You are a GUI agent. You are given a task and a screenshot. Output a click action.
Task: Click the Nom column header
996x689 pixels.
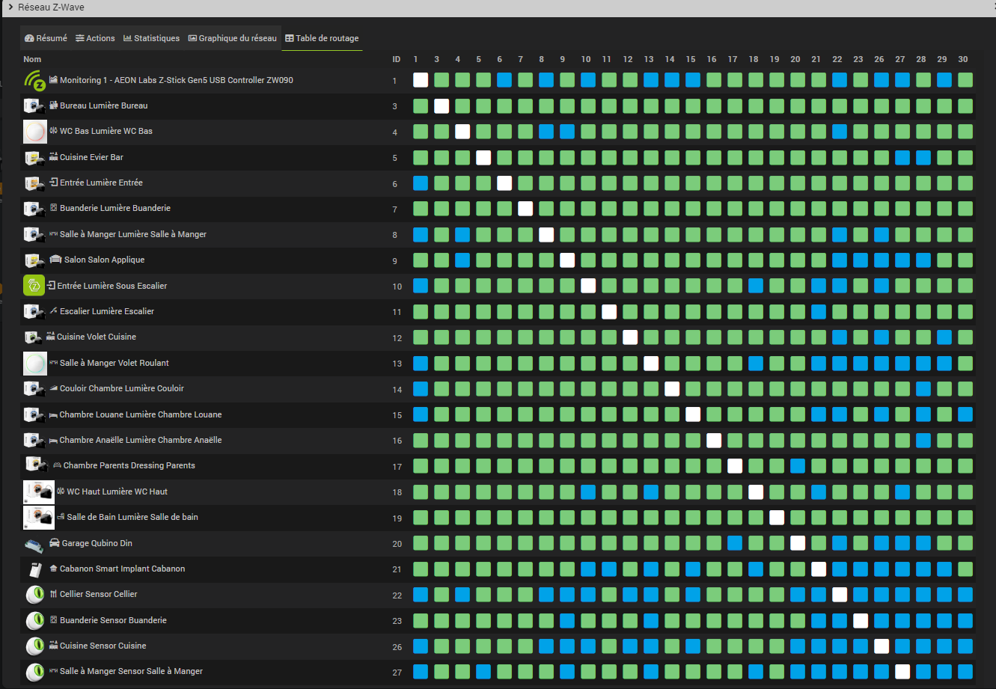point(32,59)
